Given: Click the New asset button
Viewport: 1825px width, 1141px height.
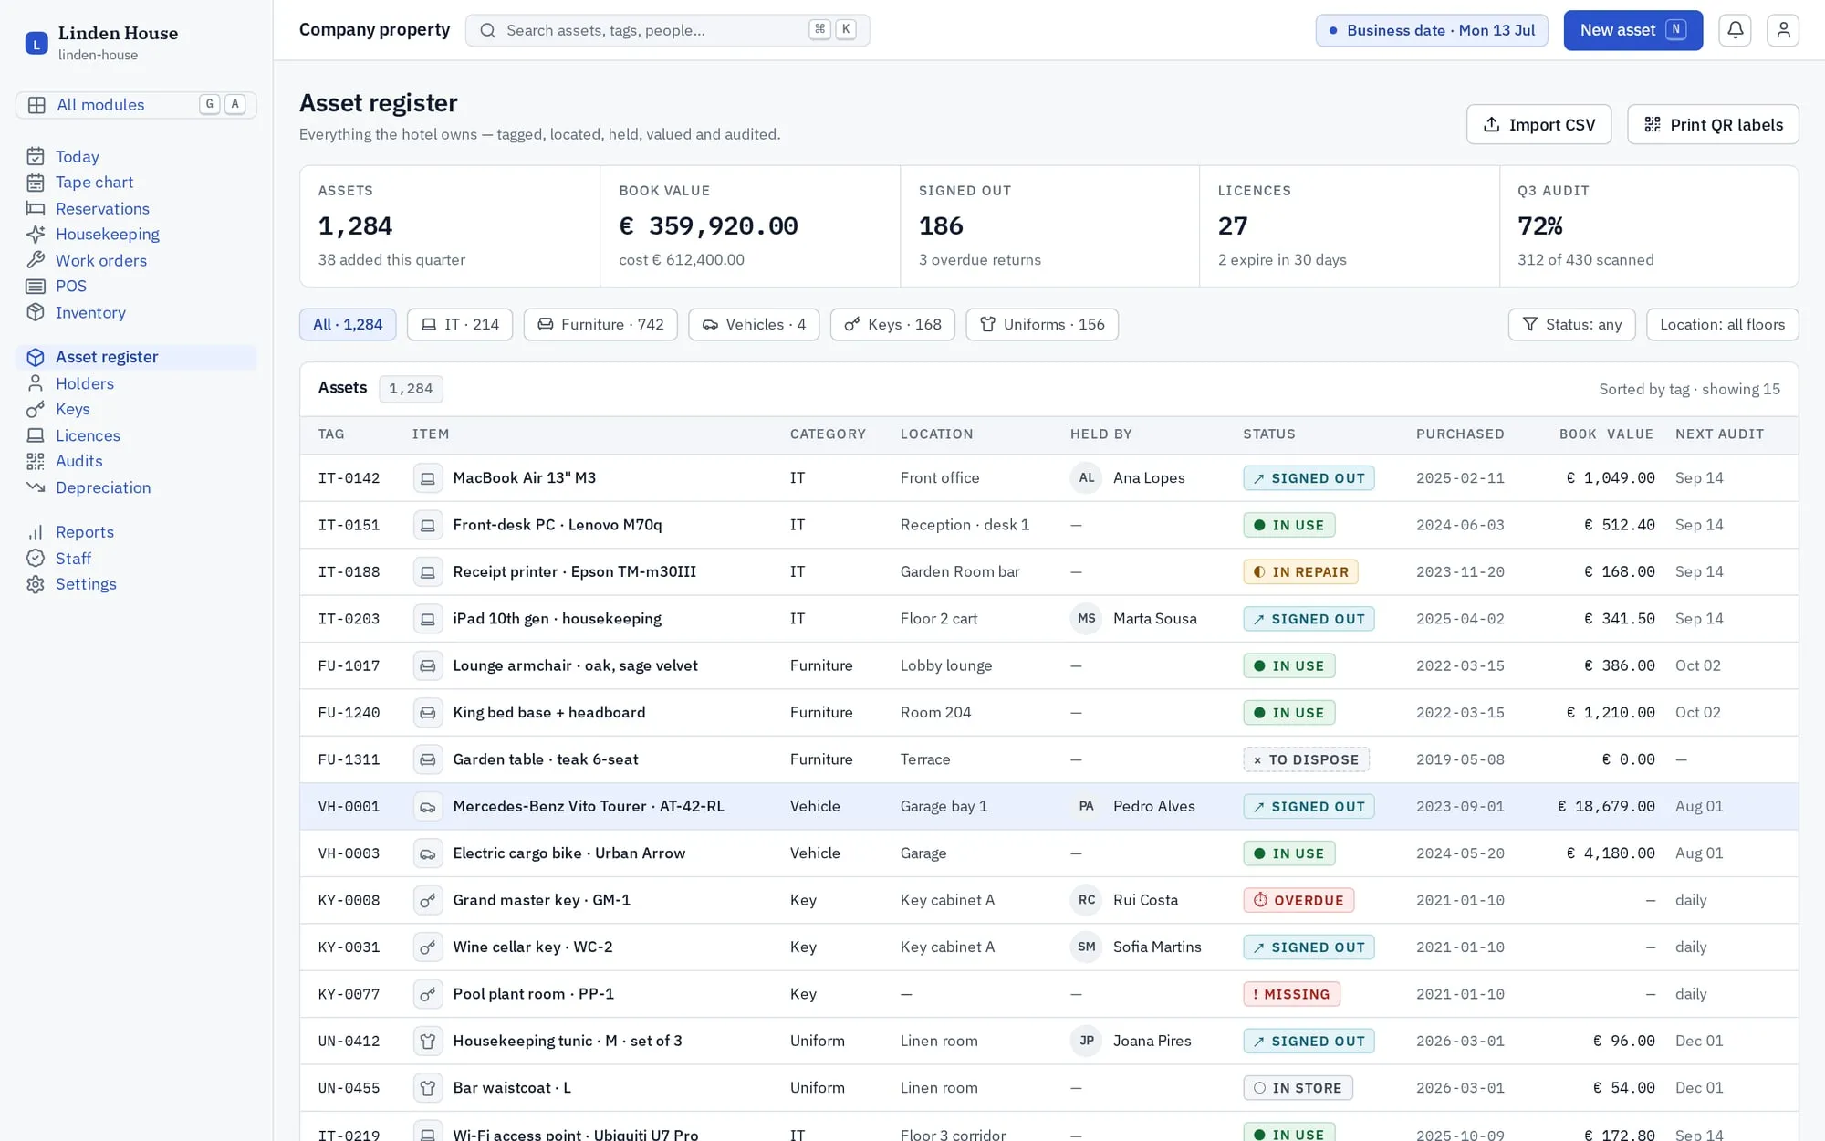Looking at the screenshot, I should coord(1632,30).
